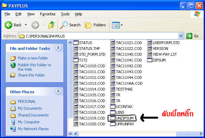This screenshot has height=138, width=205.
Task: Expand the Address bar dropdown
Action: (x=181, y=36)
